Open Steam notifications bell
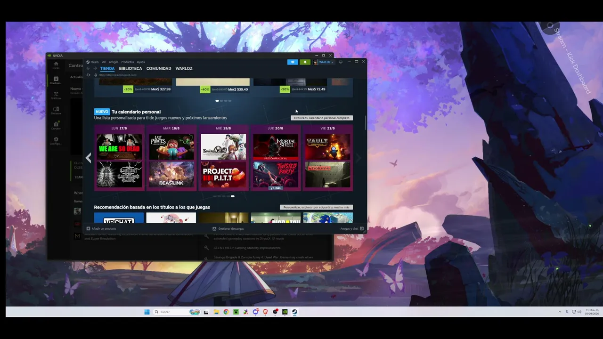603x339 pixels. [x=305, y=62]
